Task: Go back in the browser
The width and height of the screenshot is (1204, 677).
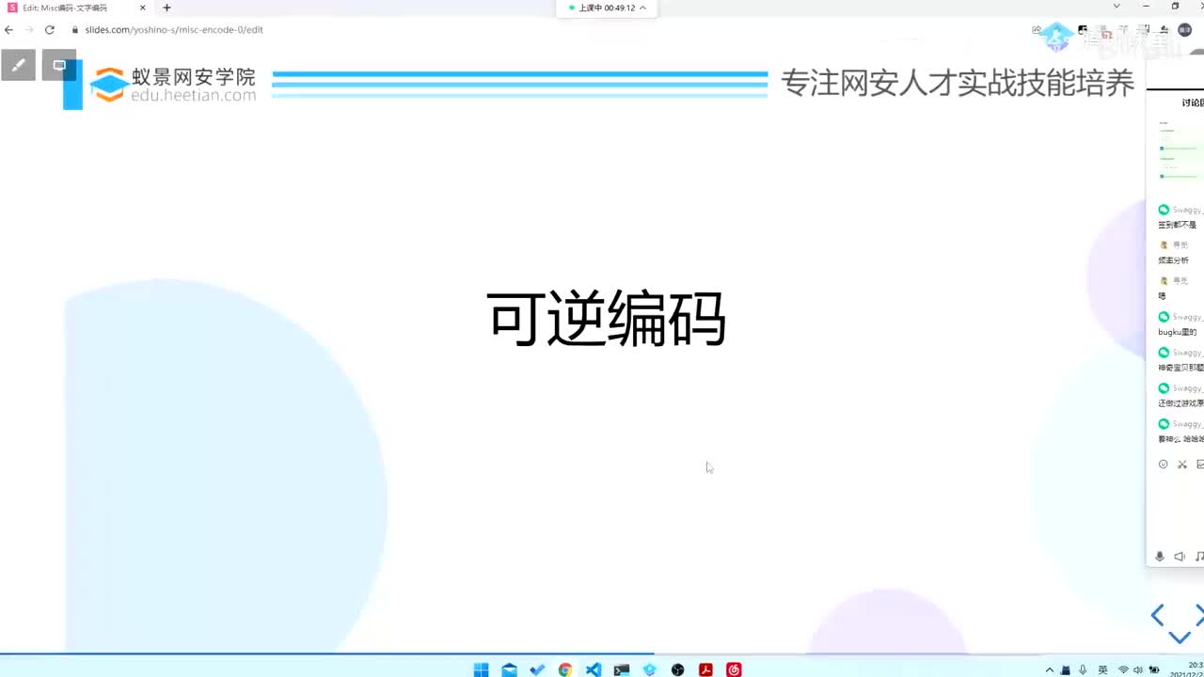Action: click(9, 29)
